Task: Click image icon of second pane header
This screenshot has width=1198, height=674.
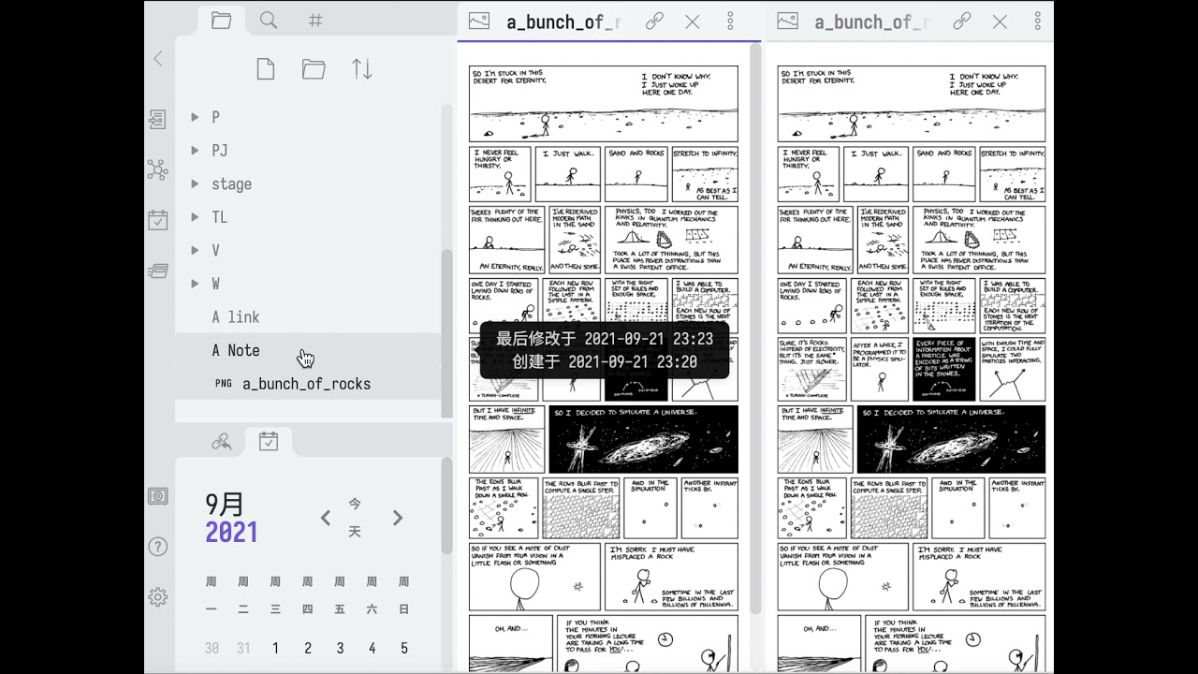Action: coord(787,21)
